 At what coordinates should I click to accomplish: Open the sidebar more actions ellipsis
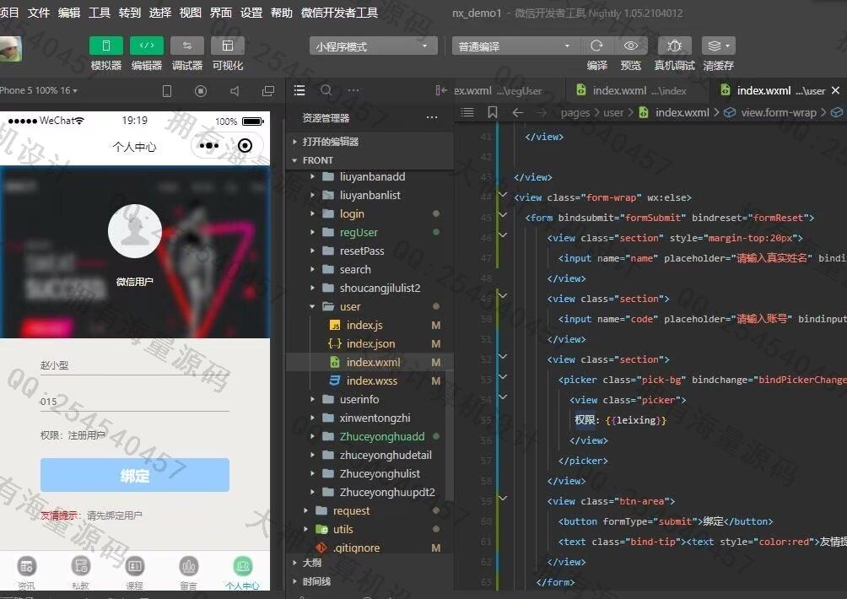tap(353, 90)
